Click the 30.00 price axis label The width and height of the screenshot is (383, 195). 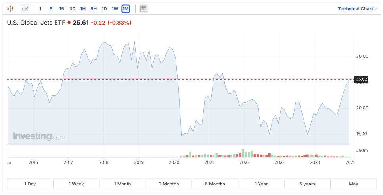click(362, 56)
